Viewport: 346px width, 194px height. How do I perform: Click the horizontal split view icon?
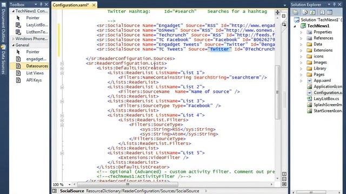pyautogui.click(x=284, y=179)
